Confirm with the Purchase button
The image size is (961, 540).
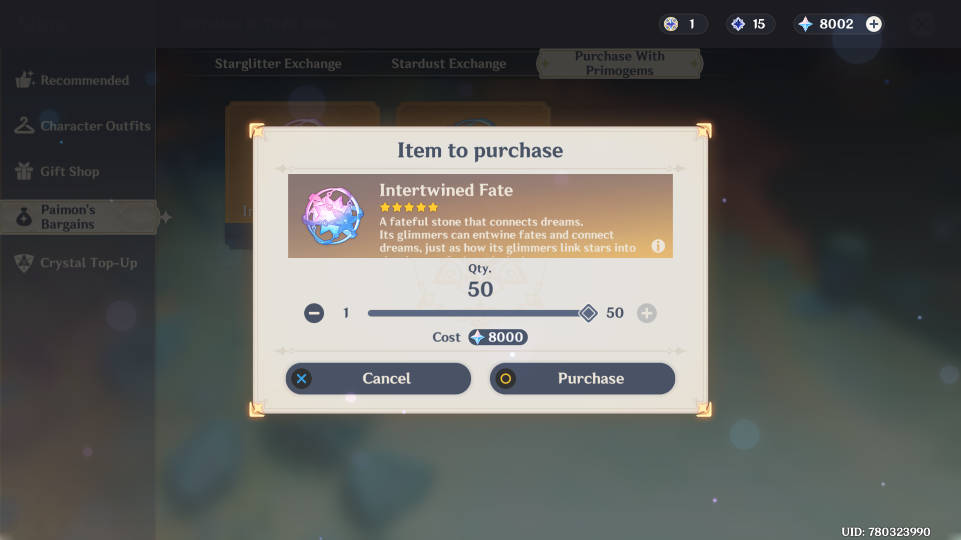(x=583, y=378)
